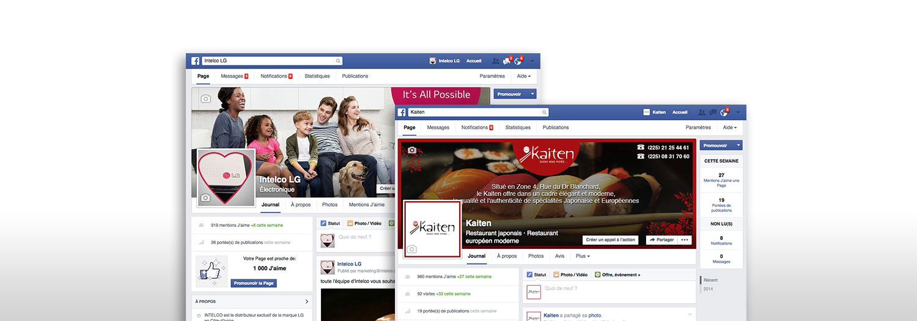Switch to Messages tab in Kaiten window
This screenshot has width=917, height=321.
point(438,128)
